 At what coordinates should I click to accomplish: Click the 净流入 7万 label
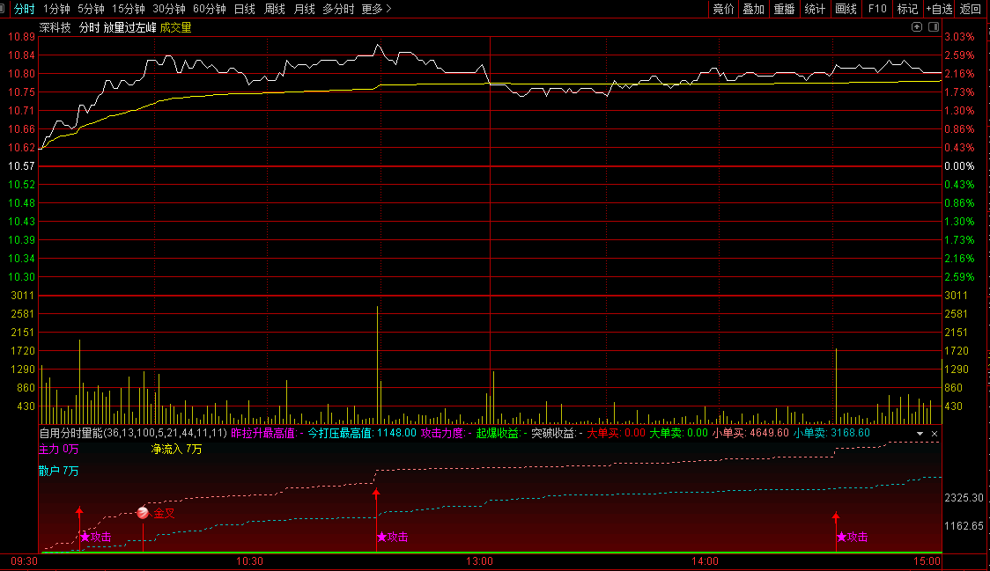click(176, 450)
